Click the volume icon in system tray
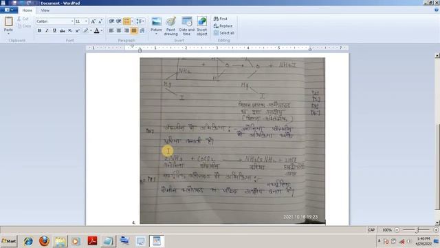Image resolution: width=440 pixels, height=248 pixels. point(409,241)
